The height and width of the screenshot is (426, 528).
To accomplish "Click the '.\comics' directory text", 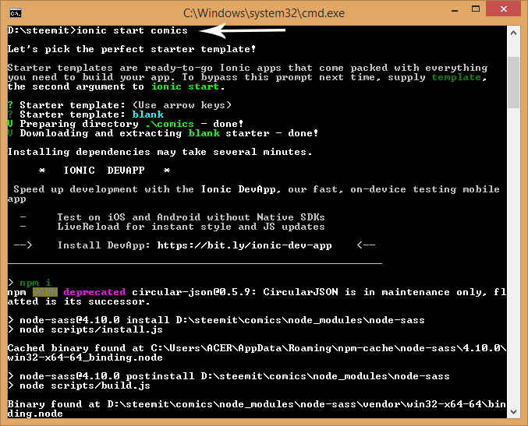I will point(169,124).
